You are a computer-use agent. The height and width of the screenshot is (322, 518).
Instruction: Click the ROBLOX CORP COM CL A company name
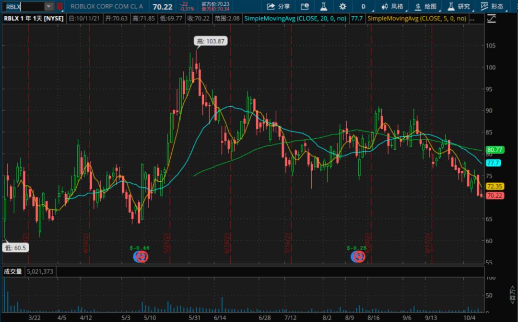106,6
